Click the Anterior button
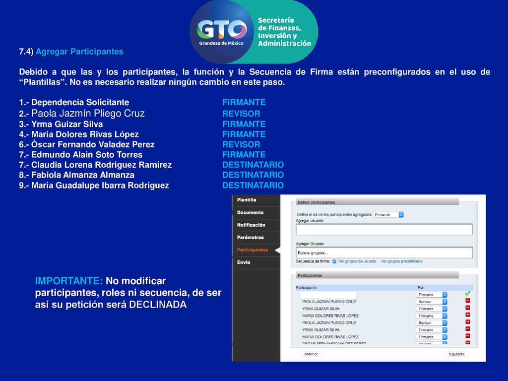 click(x=311, y=354)
